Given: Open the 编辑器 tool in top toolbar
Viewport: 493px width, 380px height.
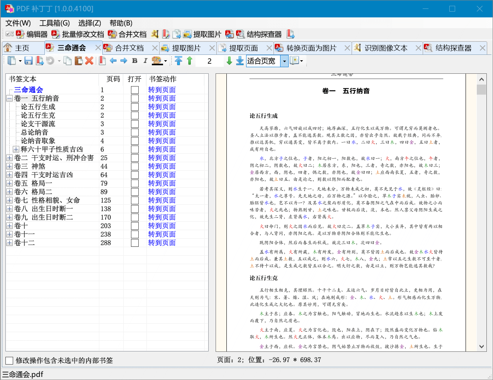Looking at the screenshot, I should [32, 34].
